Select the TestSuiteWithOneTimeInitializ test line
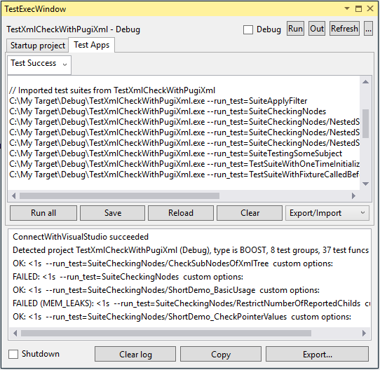 coord(184,164)
